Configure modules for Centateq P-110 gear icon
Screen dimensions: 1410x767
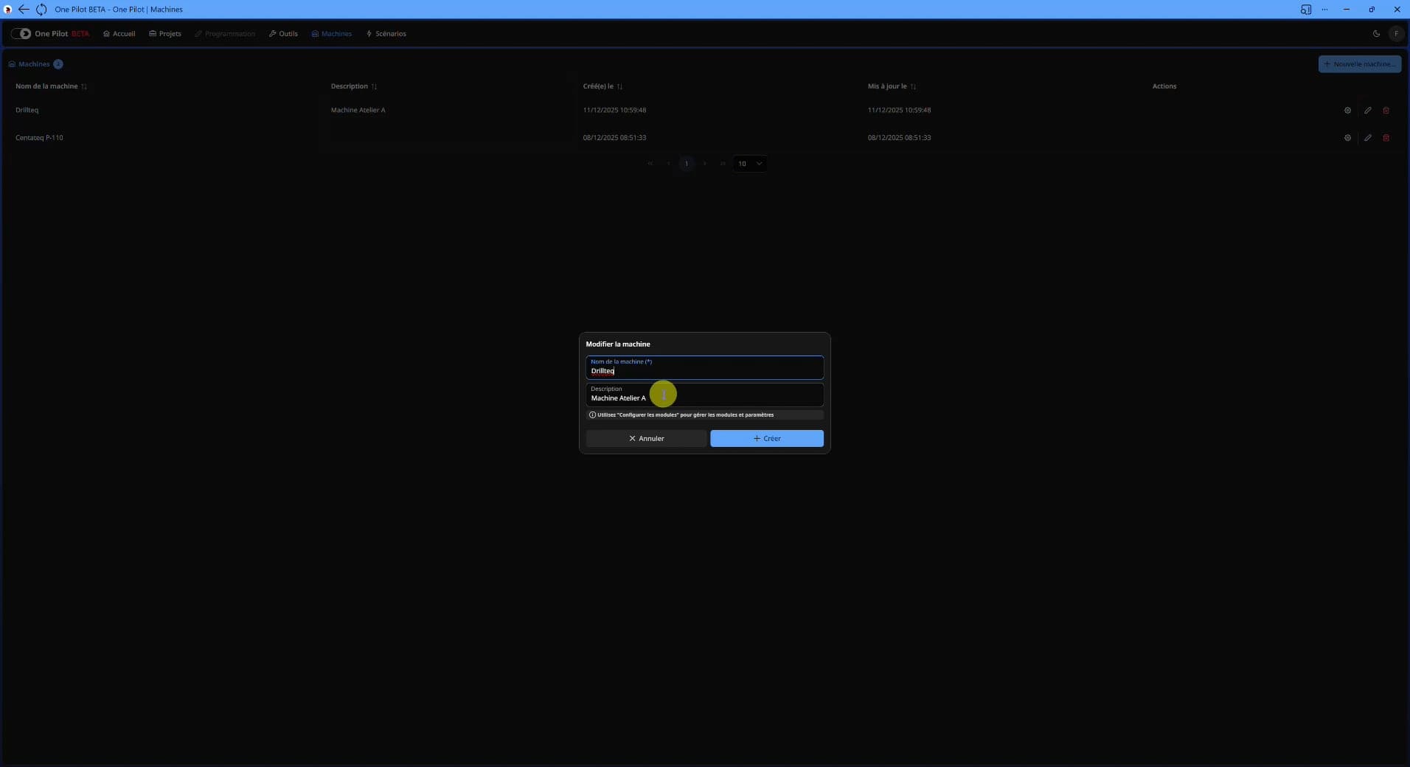[1347, 138]
